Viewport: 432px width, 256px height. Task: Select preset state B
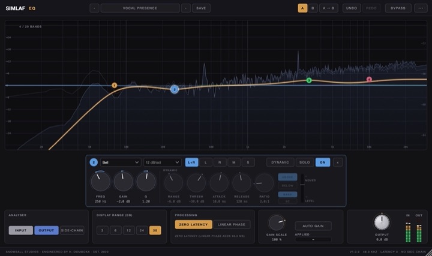click(x=313, y=8)
